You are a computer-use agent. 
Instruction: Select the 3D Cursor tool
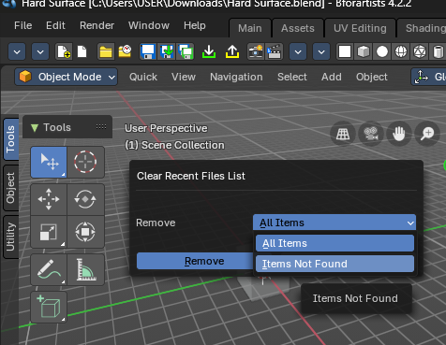tap(85, 162)
